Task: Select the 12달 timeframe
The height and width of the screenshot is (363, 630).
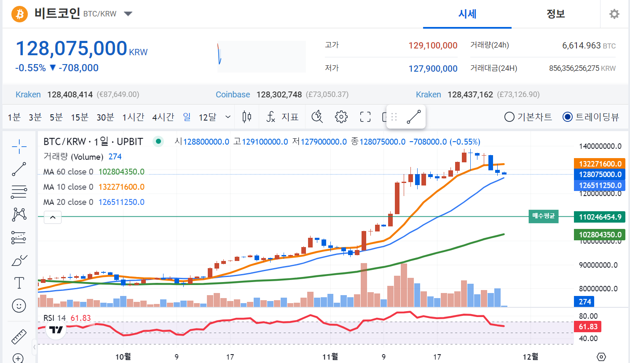Action: click(208, 117)
